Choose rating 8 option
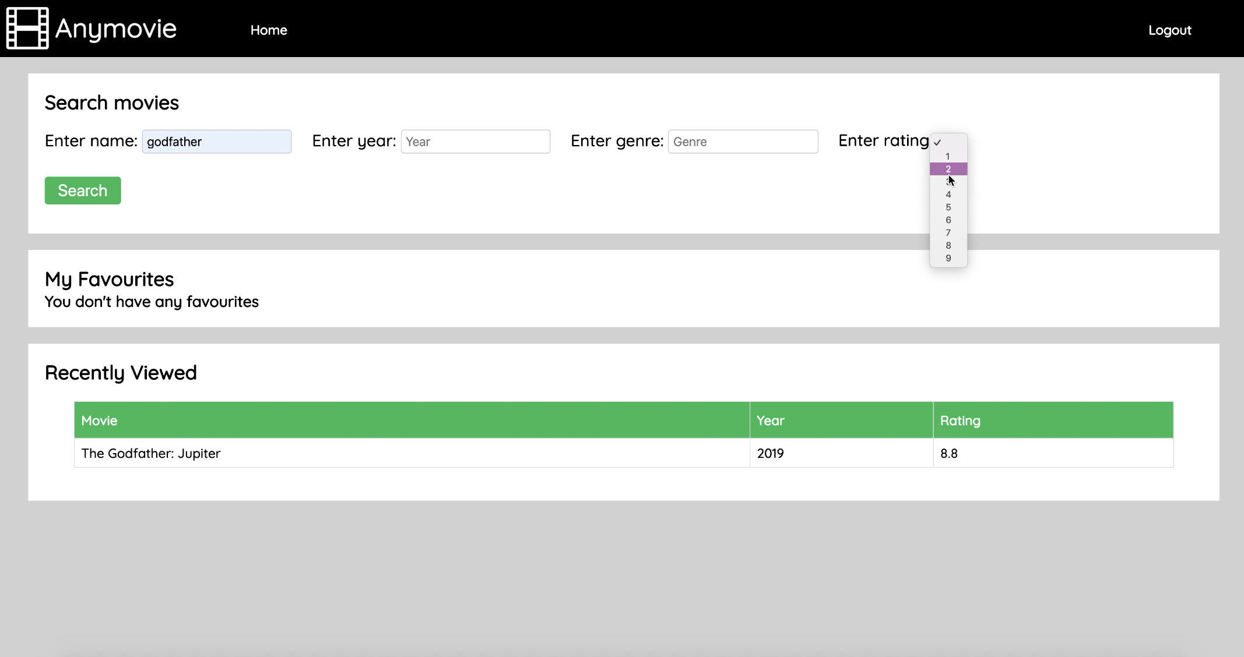 pos(948,246)
